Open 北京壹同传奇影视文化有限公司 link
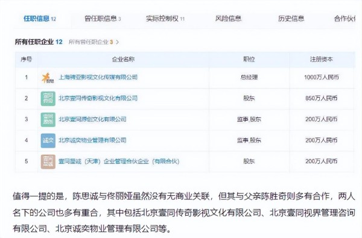Image resolution: width=362 pixels, height=238 pixels. (x=98, y=98)
